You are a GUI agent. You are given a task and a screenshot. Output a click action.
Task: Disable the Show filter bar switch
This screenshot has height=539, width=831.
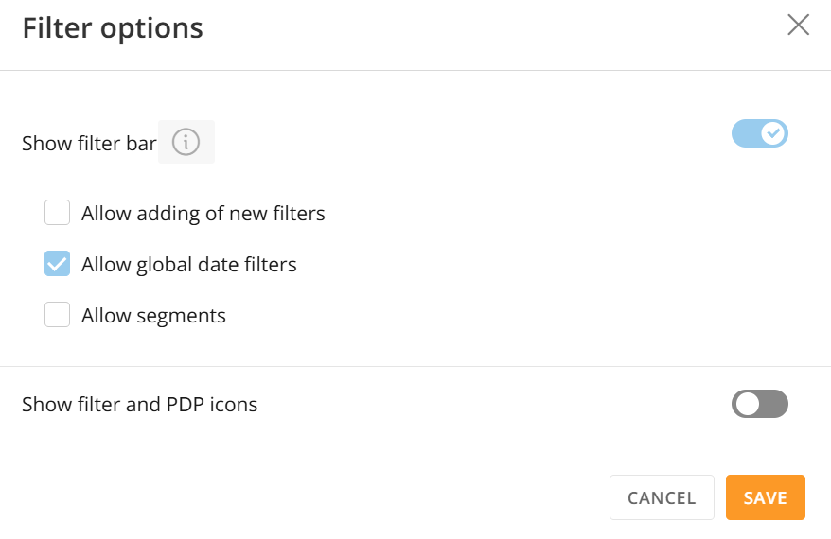pyautogui.click(x=759, y=133)
